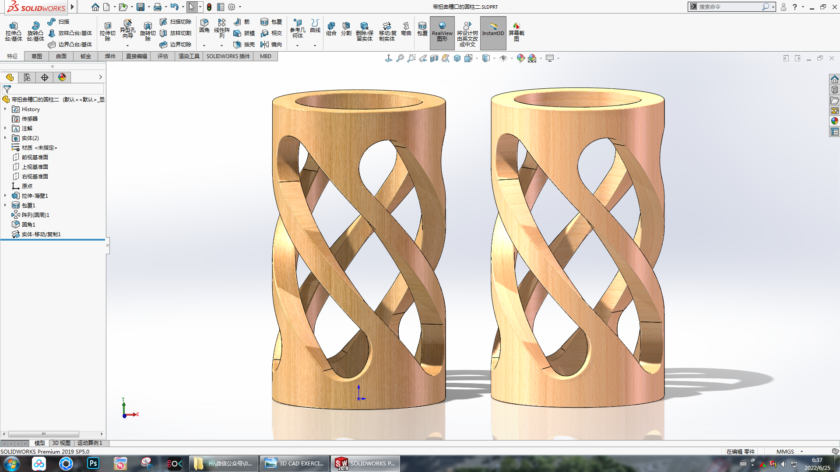Screen dimensions: 840x472
Task: Toggle Hide/Show Items eye icon
Action: pyautogui.click(x=503, y=58)
